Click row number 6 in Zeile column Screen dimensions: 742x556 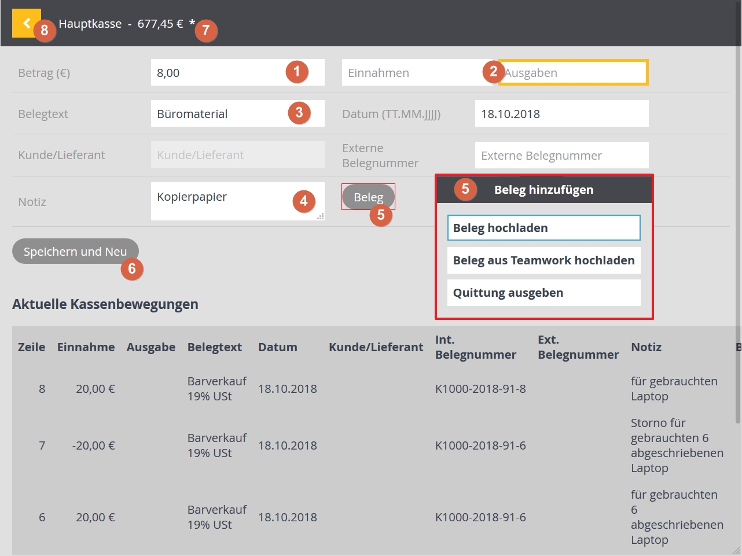[x=42, y=517]
